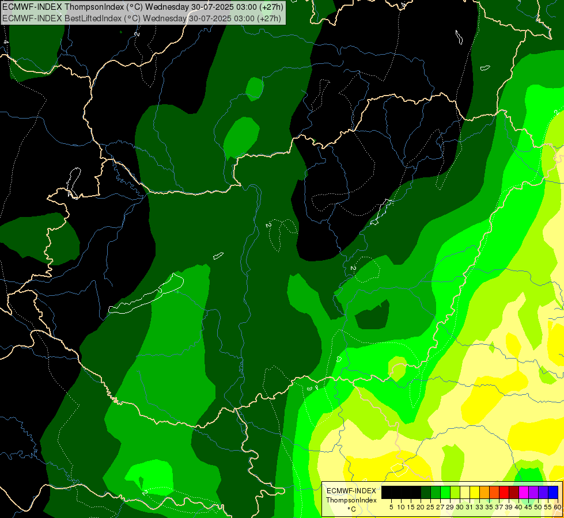The height and width of the screenshot is (518, 564).
Task: Click legend tick value '45'
Action: click(528, 507)
